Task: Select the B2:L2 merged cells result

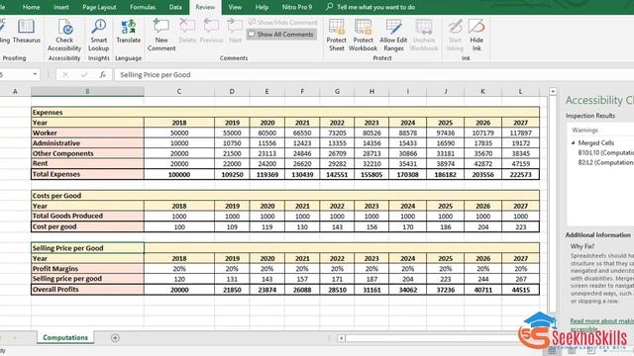Action: [x=605, y=162]
